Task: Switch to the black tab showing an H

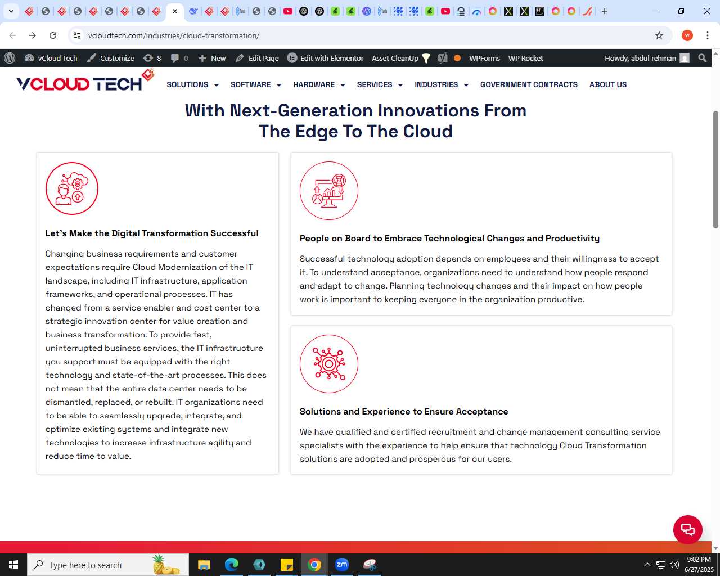Action: coord(540,11)
